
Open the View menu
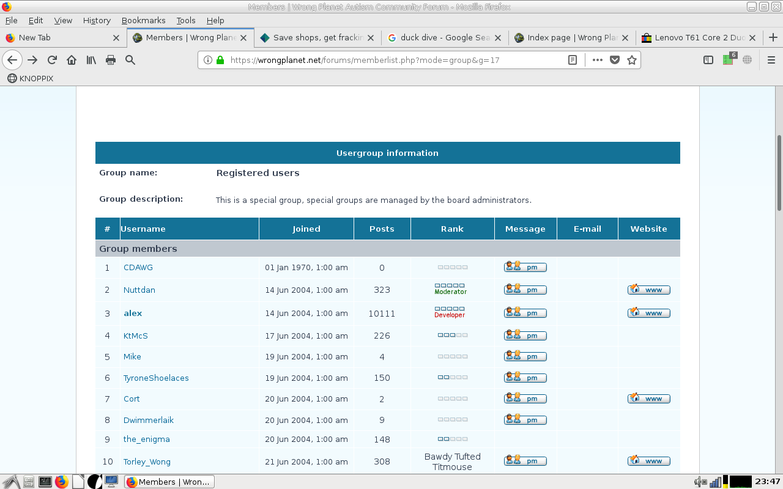coord(63,20)
